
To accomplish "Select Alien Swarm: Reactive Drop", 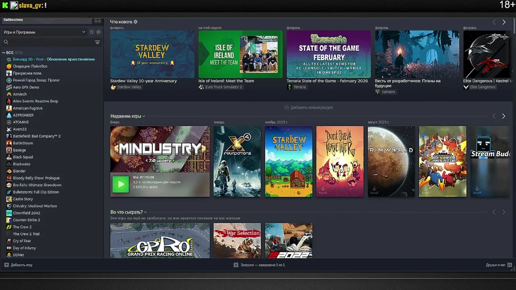I will pos(35,101).
